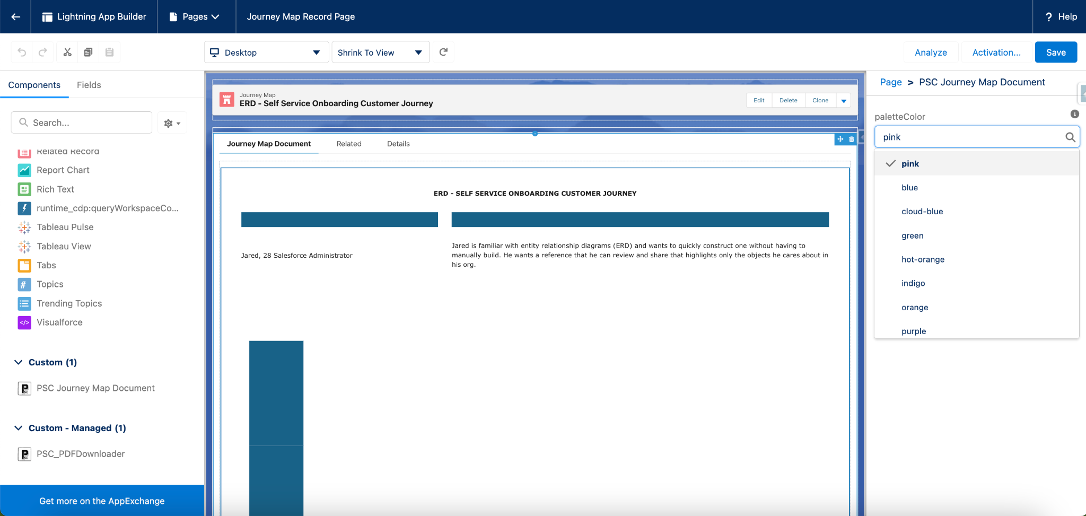Viewport: 1086px width, 516px height.
Task: Select the Rich Text component icon
Action: point(24,189)
